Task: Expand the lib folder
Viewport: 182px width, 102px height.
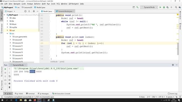Action: click(x=7, y=21)
